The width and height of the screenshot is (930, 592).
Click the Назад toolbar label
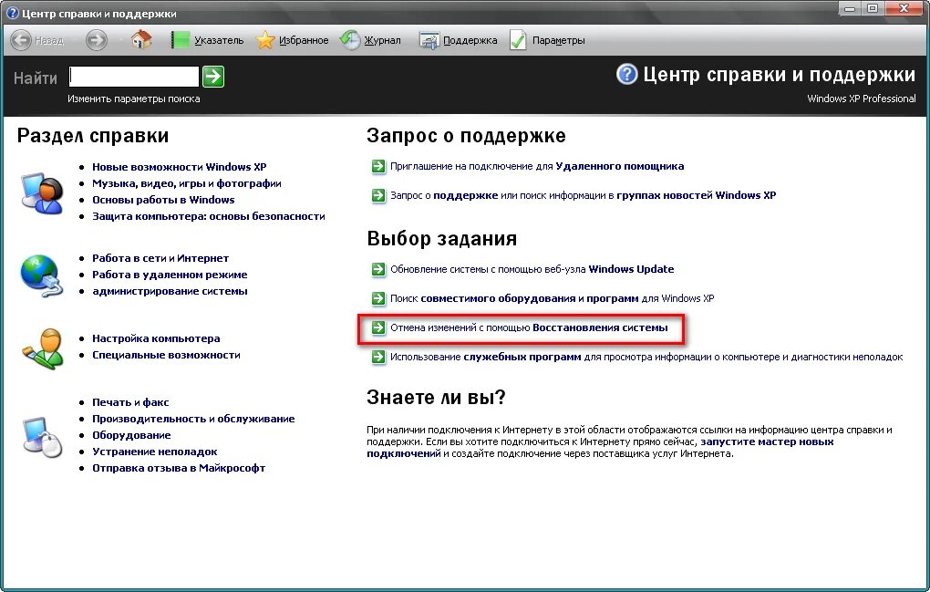tap(49, 41)
